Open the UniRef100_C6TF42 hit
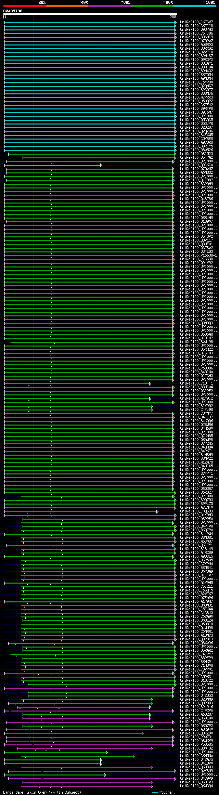Image resolution: width=219 pixels, height=795 pixels. [196, 105]
